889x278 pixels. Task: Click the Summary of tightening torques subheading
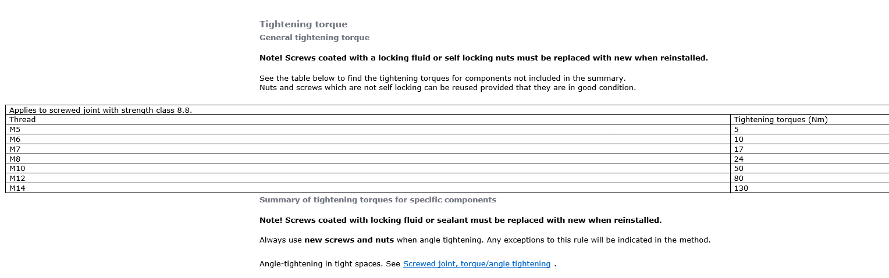[378, 200]
